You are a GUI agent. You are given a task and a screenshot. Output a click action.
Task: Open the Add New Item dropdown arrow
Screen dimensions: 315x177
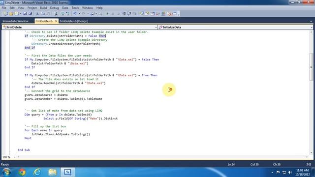[21, 14]
